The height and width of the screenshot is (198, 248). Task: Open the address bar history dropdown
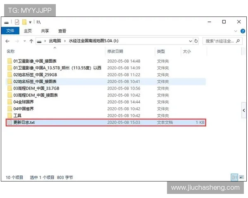[191, 41]
